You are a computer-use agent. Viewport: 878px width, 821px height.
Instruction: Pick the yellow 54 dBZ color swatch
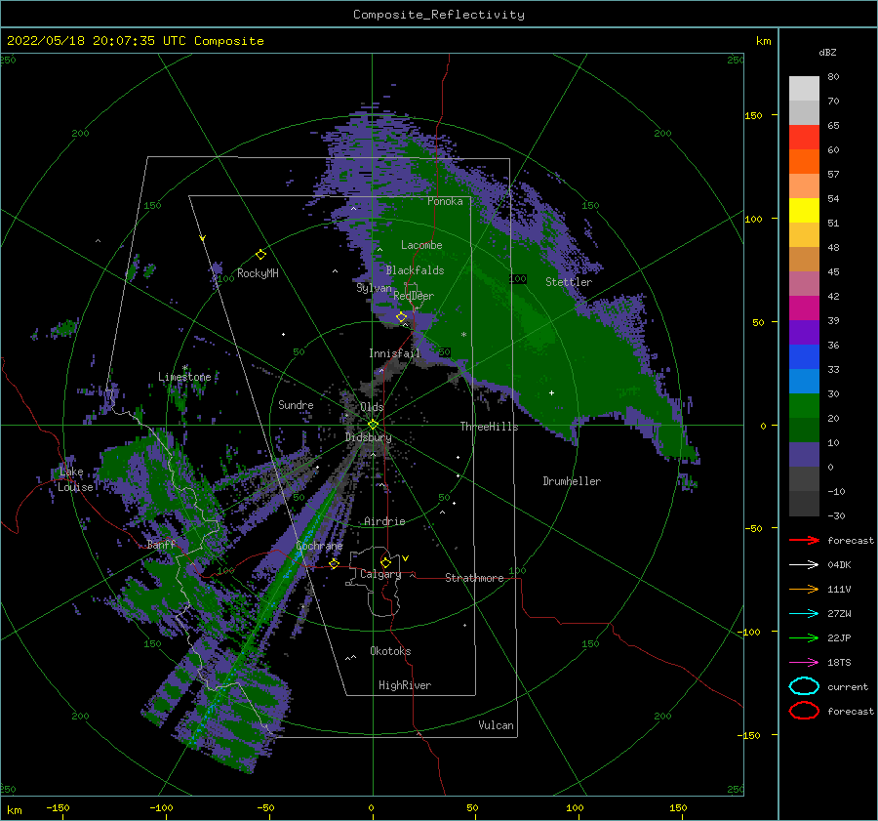804,210
